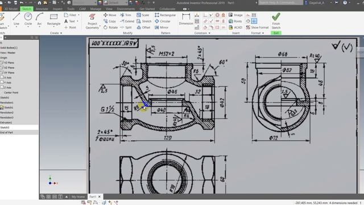
Task: Choose the Text tool in Create panel
Action: coord(69,21)
